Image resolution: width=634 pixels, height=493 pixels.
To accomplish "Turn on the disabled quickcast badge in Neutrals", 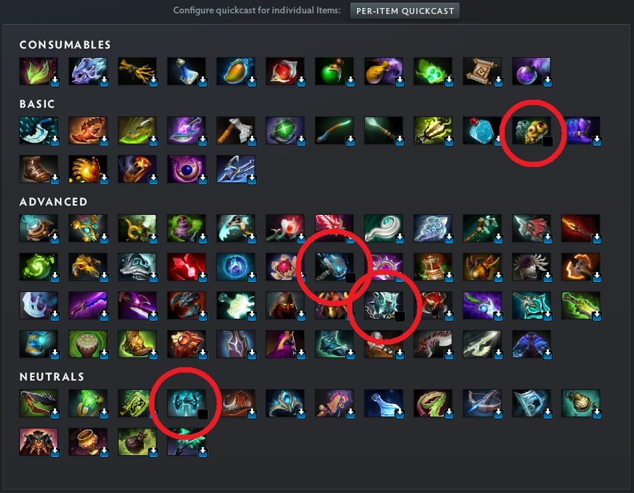I will [202, 414].
